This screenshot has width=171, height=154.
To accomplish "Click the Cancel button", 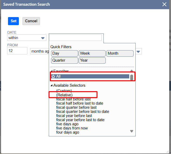I will tap(31, 21).
